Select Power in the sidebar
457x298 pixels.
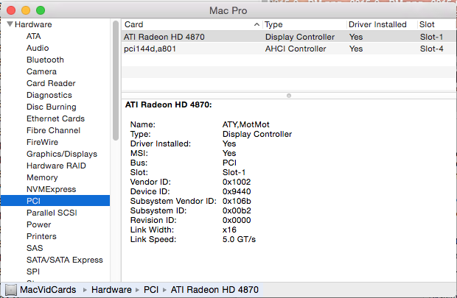38,224
